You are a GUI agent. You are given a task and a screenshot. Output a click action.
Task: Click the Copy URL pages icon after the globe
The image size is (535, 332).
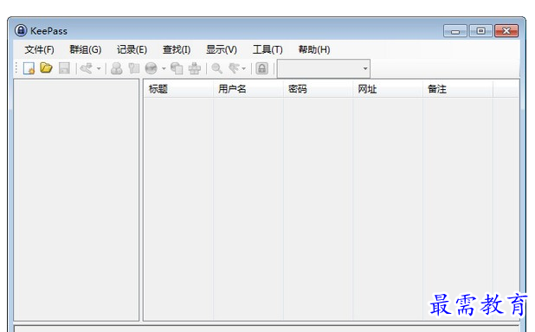pyautogui.click(x=177, y=68)
